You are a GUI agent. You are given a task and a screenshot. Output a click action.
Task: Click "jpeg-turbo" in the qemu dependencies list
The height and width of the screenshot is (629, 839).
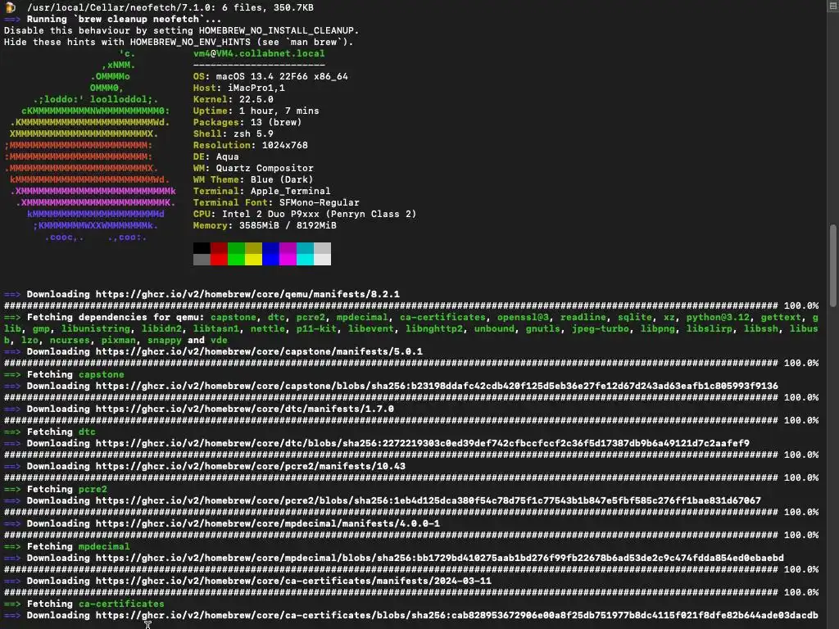tap(601, 328)
